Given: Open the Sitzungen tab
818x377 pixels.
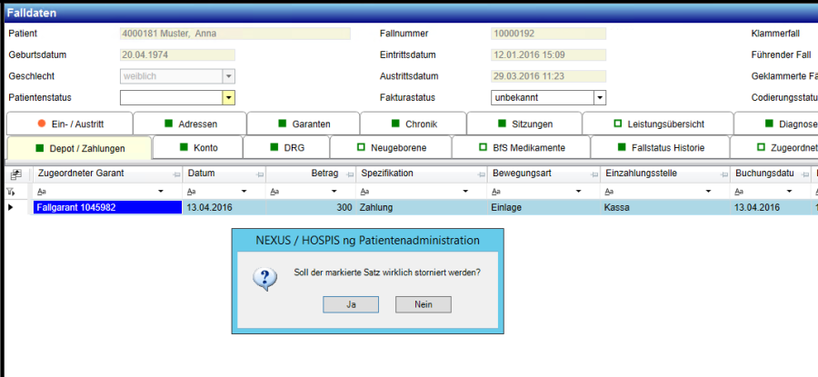Looking at the screenshot, I should point(524,124).
